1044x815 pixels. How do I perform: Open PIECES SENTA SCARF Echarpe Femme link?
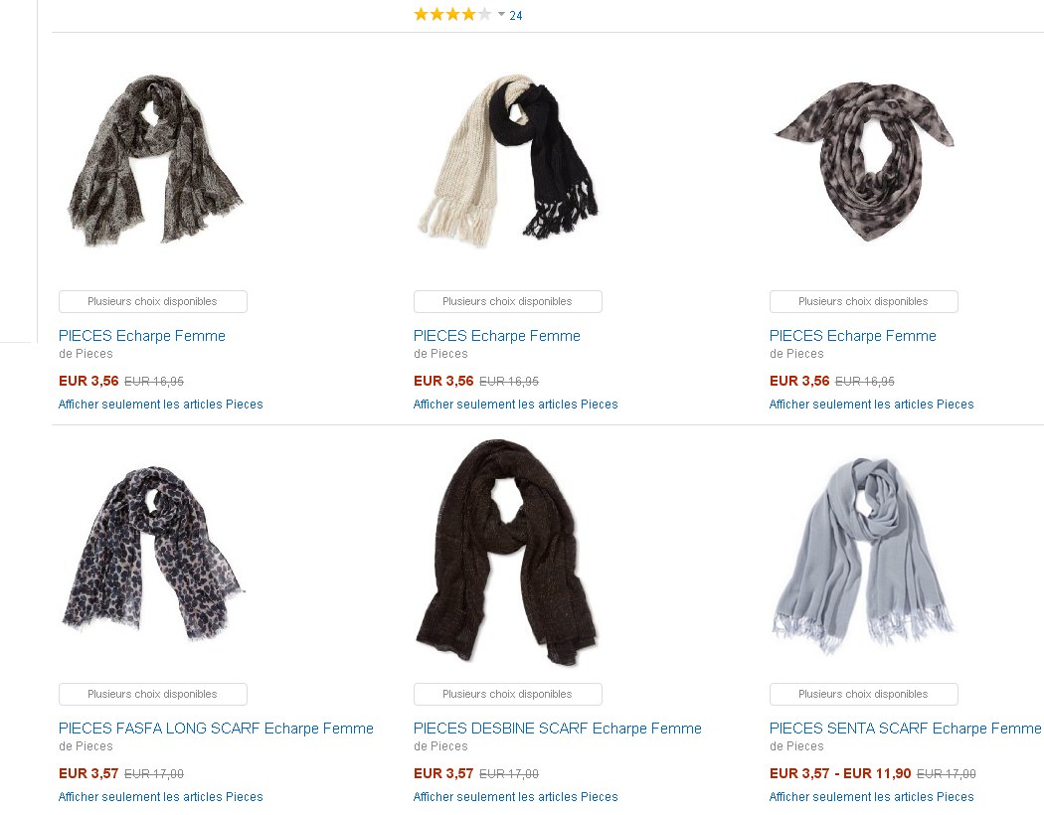(905, 729)
